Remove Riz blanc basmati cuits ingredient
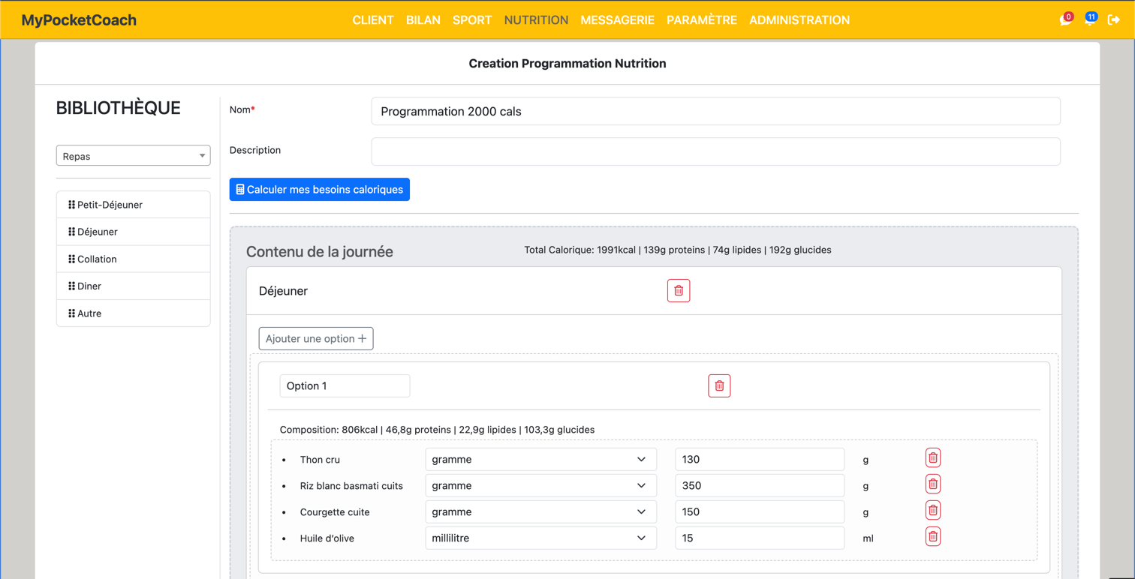Screen dimensions: 1135x579 pyautogui.click(x=932, y=484)
